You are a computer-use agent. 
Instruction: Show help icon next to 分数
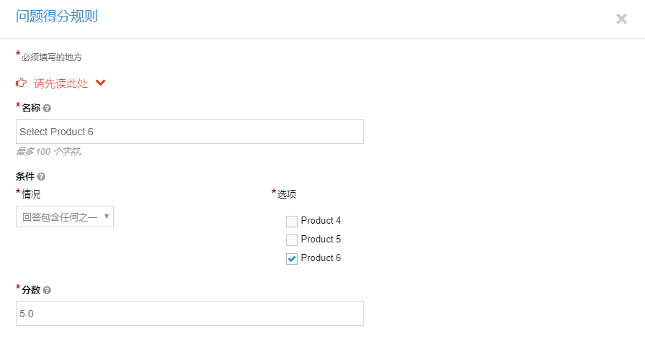(47, 290)
